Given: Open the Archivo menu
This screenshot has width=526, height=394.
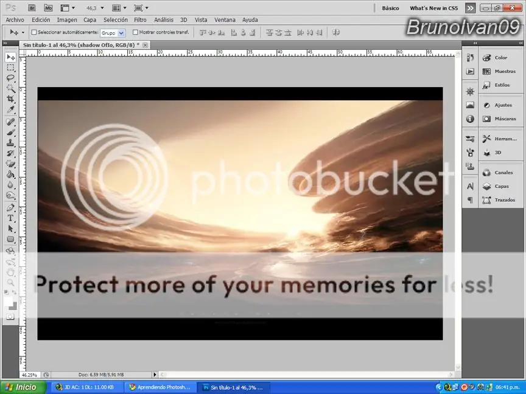Looking at the screenshot, I should pos(15,20).
